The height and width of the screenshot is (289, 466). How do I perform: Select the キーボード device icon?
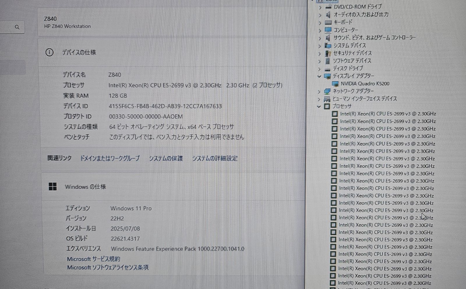point(328,22)
